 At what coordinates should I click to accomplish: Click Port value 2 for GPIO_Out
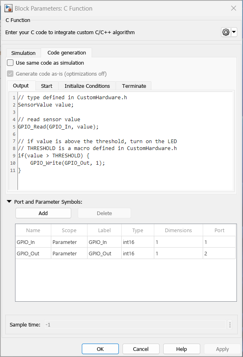(x=219, y=253)
